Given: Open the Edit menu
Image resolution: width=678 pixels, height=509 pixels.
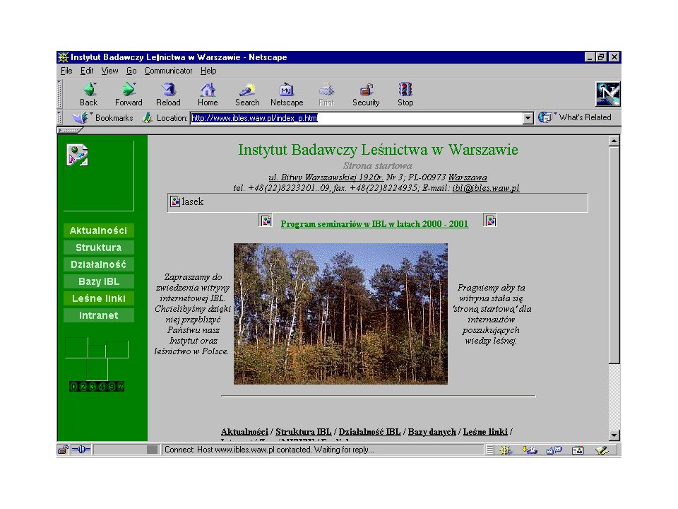Looking at the screenshot, I should pyautogui.click(x=86, y=71).
